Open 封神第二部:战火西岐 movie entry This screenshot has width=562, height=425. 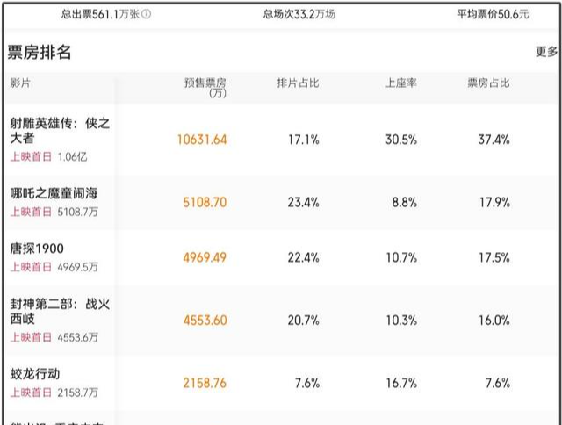pos(59,311)
